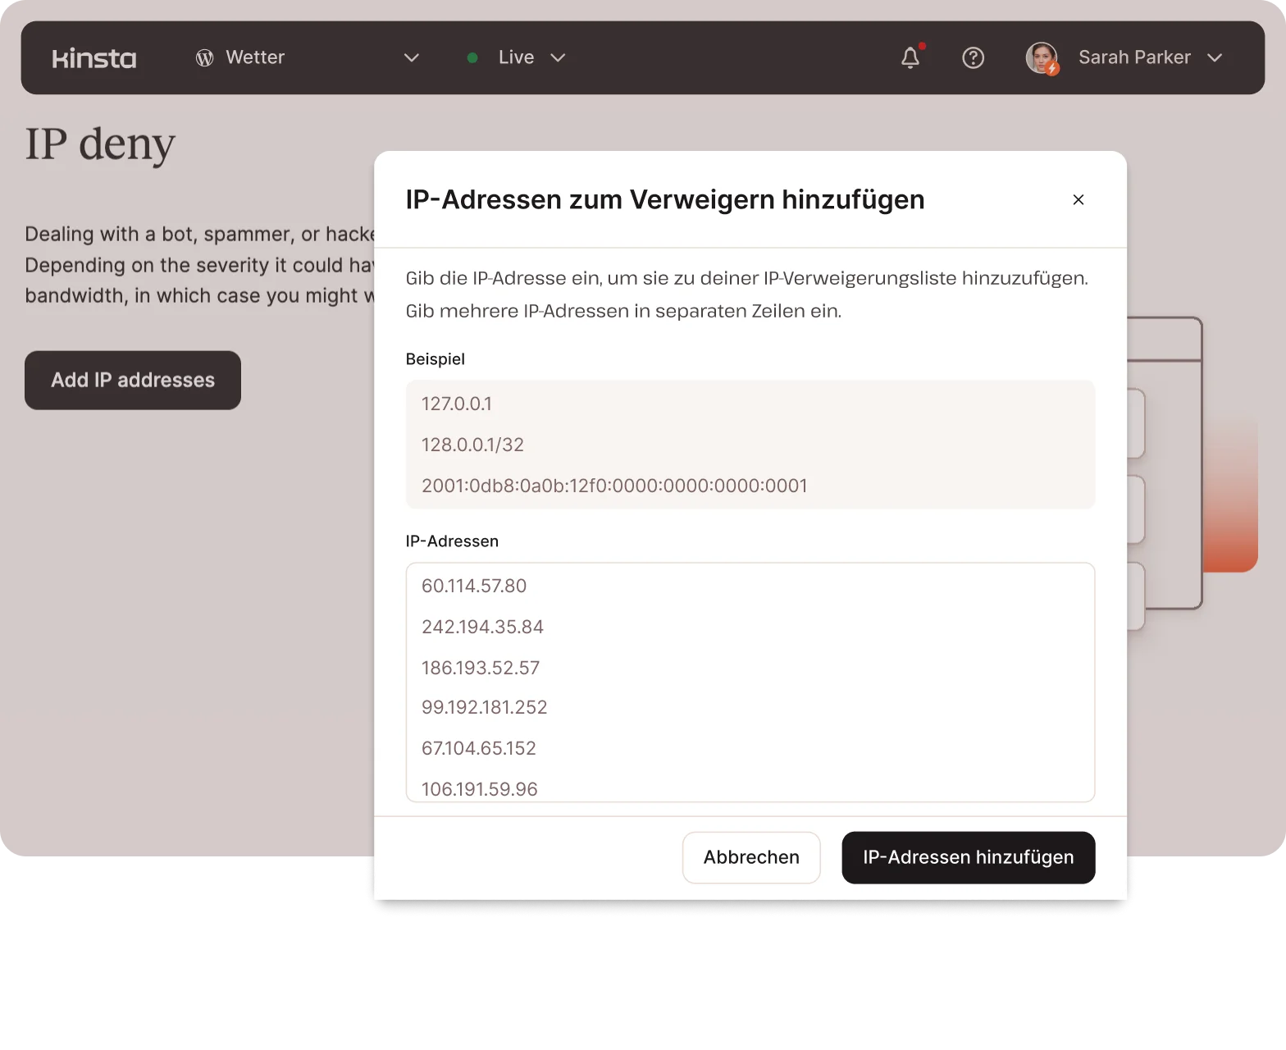Expand the chevron next to Sarah Parker

pos(1215,57)
